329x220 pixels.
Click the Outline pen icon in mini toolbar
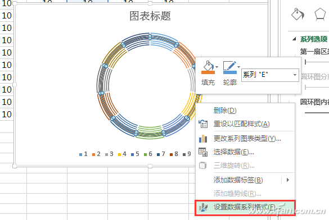pyautogui.click(x=230, y=67)
